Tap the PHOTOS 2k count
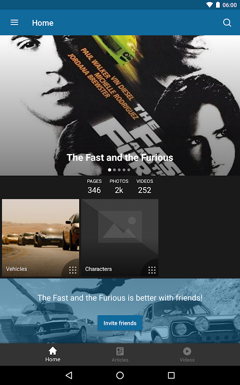Viewport: 240px width, 385px height. (119, 186)
